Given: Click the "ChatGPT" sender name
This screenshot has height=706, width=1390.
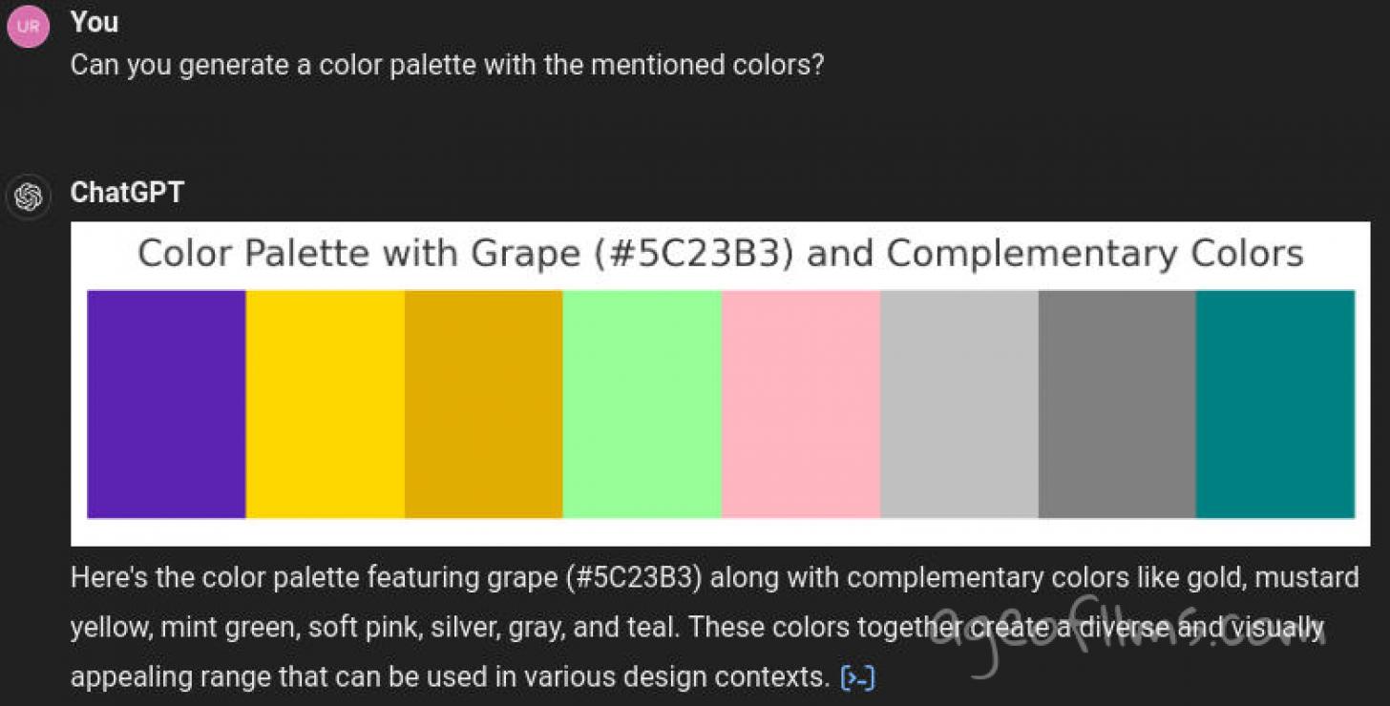Looking at the screenshot, I should click(127, 193).
